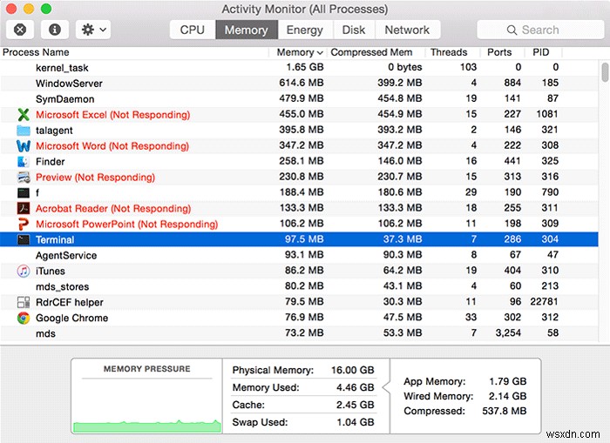The width and height of the screenshot is (610, 443).
Task: Sort processes by Threads column
Action: (x=449, y=52)
